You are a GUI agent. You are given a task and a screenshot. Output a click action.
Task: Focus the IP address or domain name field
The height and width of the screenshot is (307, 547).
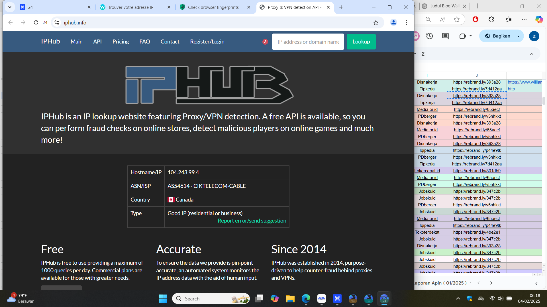(x=308, y=42)
